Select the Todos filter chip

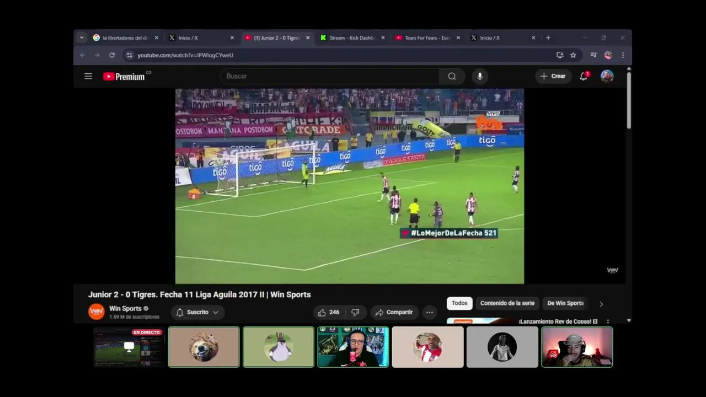click(x=459, y=303)
